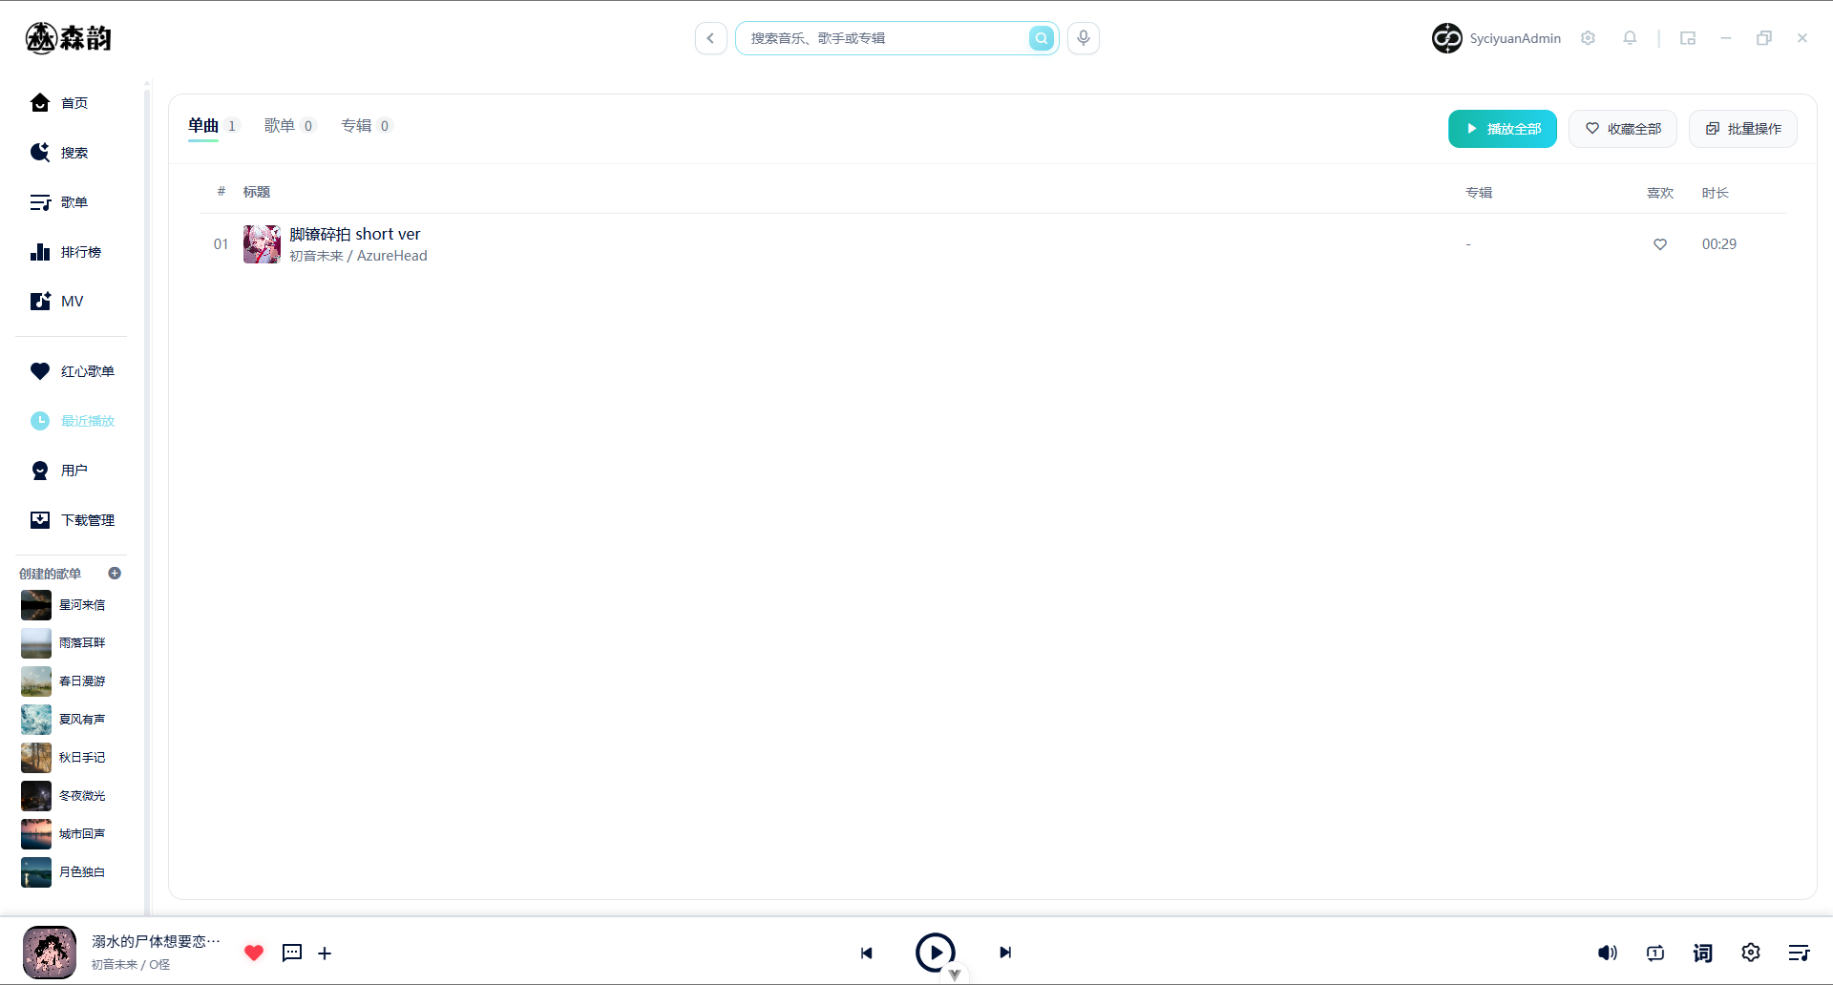Mute the volume speaker icon

click(1608, 953)
